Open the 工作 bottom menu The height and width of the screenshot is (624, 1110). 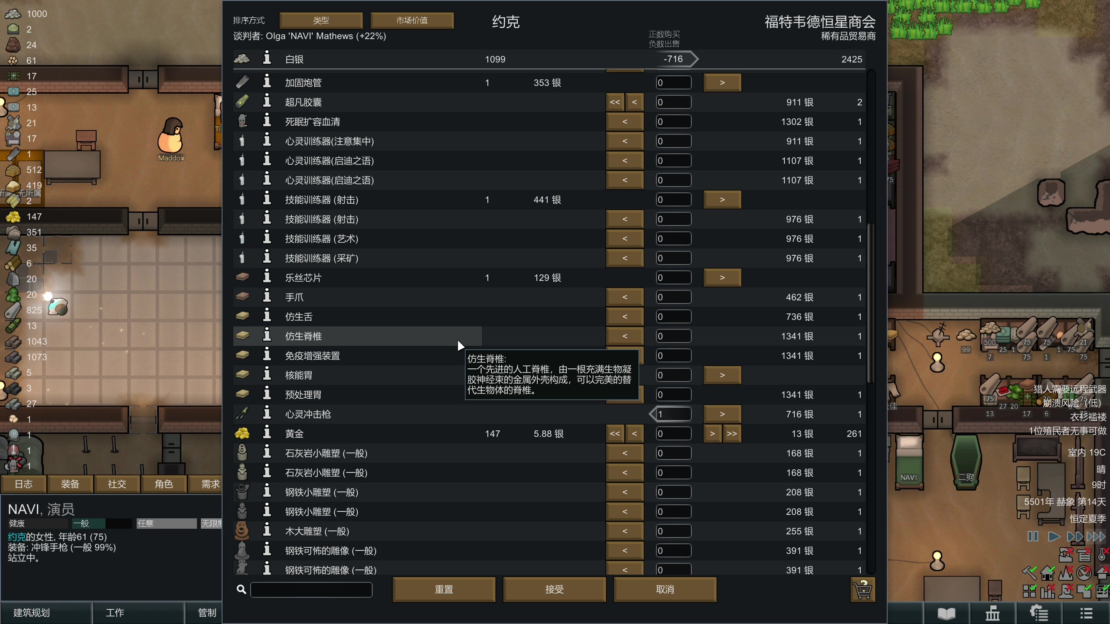(138, 613)
